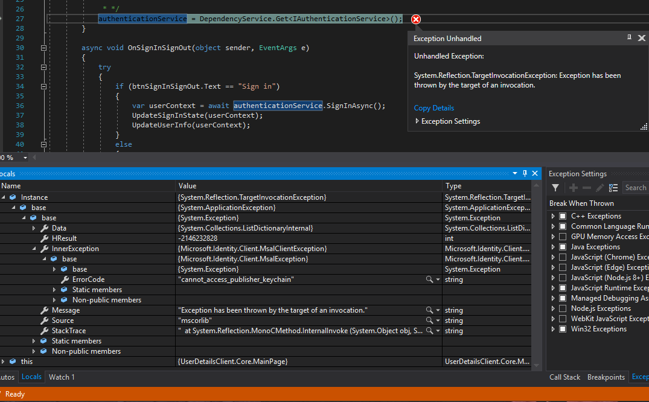Click the restore default list icon
The width and height of the screenshot is (649, 402).
(x=613, y=188)
